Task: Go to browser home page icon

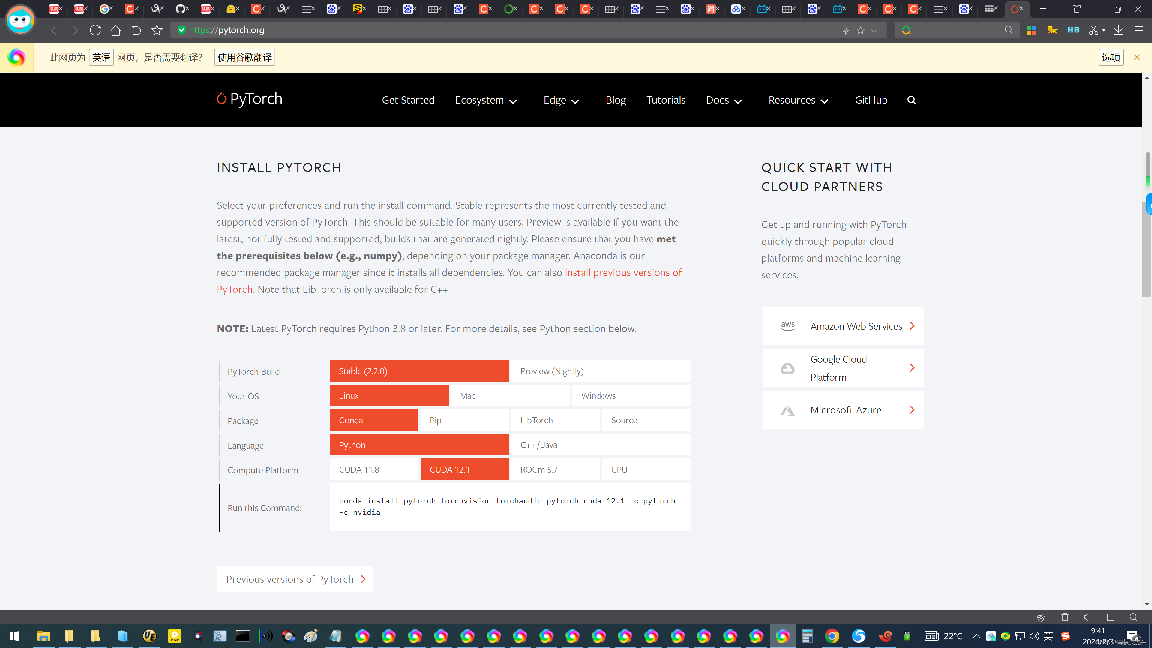Action: pyautogui.click(x=116, y=30)
